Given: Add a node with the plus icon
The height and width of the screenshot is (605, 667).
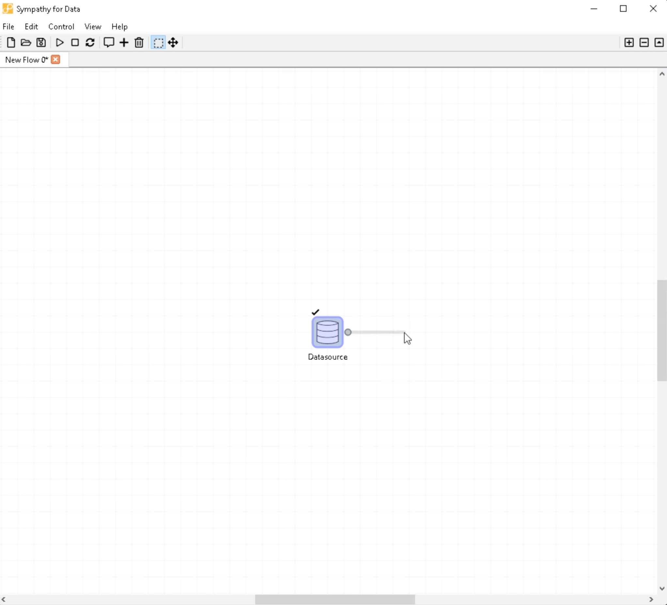Looking at the screenshot, I should tap(124, 43).
